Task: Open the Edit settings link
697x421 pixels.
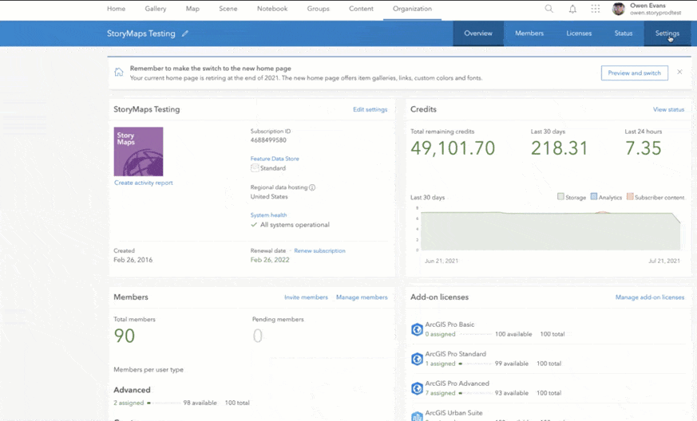Action: point(370,109)
